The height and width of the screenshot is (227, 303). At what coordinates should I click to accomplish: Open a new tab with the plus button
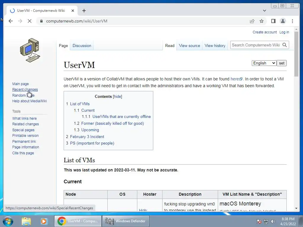click(x=84, y=11)
